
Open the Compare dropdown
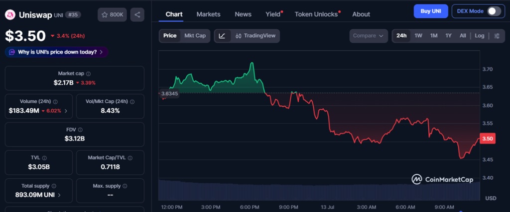[x=369, y=36]
